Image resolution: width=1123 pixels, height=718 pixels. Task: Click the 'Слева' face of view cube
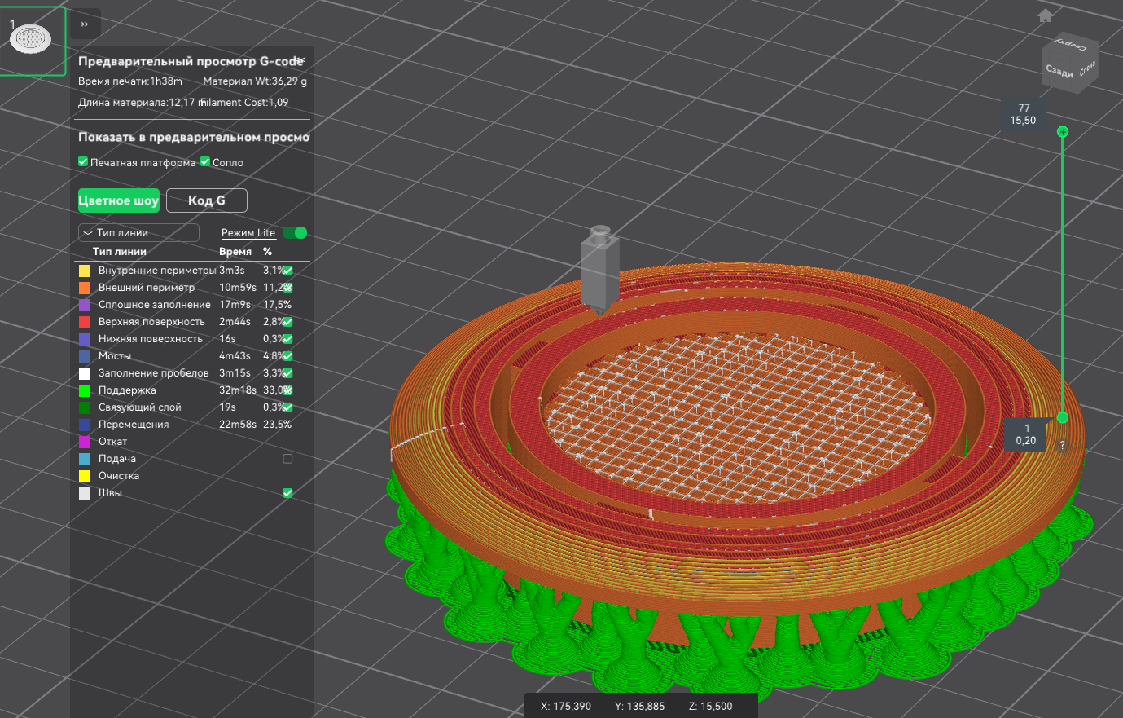tap(1088, 68)
